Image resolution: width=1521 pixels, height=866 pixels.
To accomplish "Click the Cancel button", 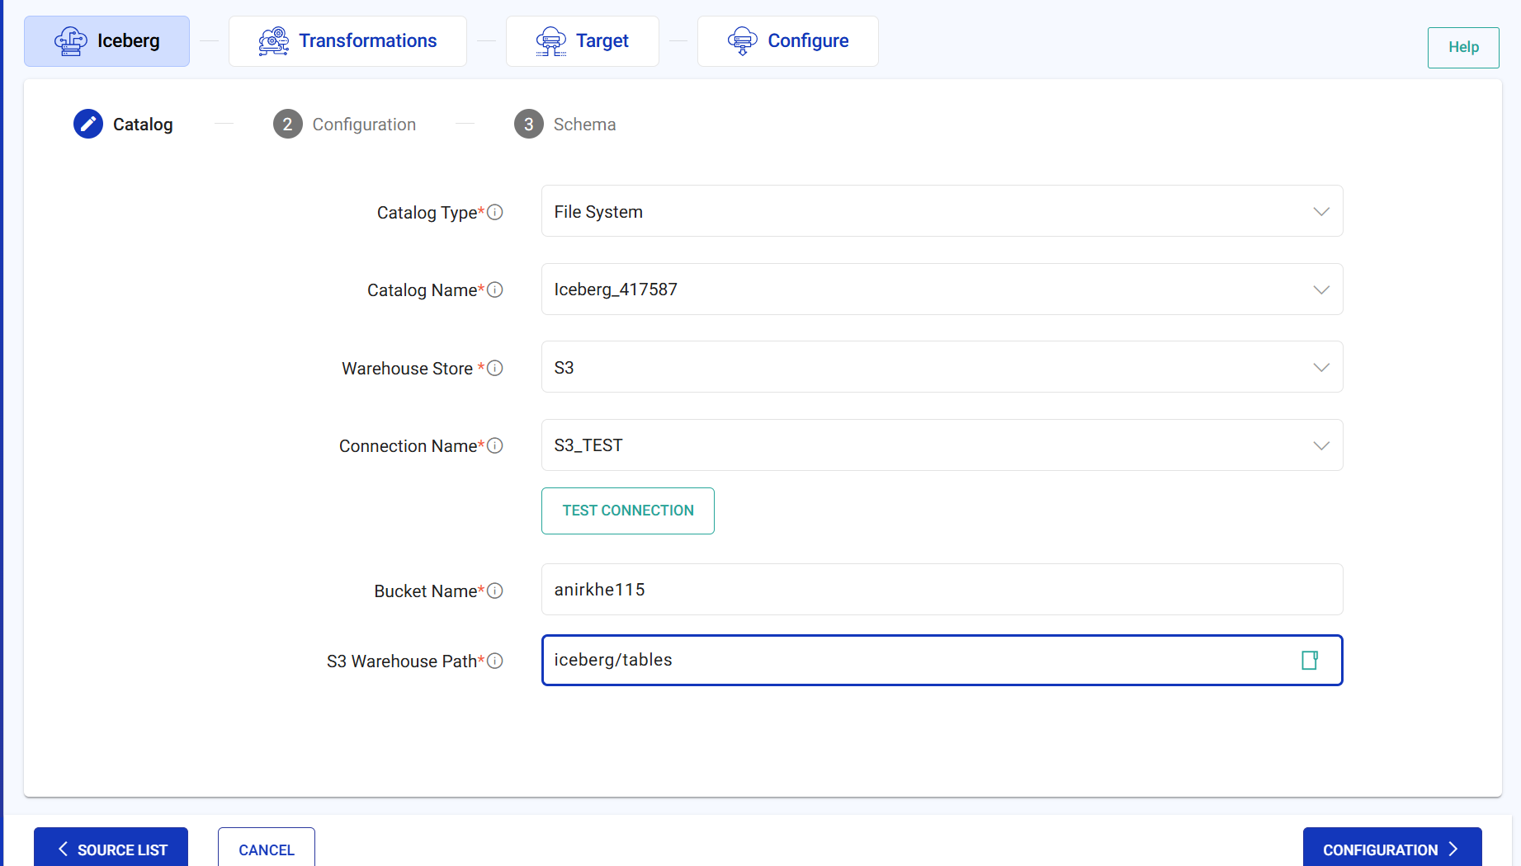I will pos(267,849).
